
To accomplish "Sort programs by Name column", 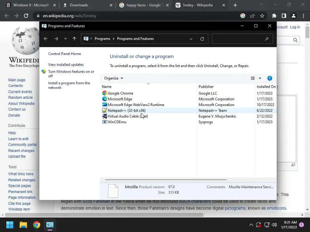I will click(148, 87).
